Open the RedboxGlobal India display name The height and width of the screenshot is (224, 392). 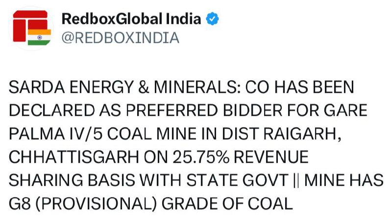click(131, 19)
